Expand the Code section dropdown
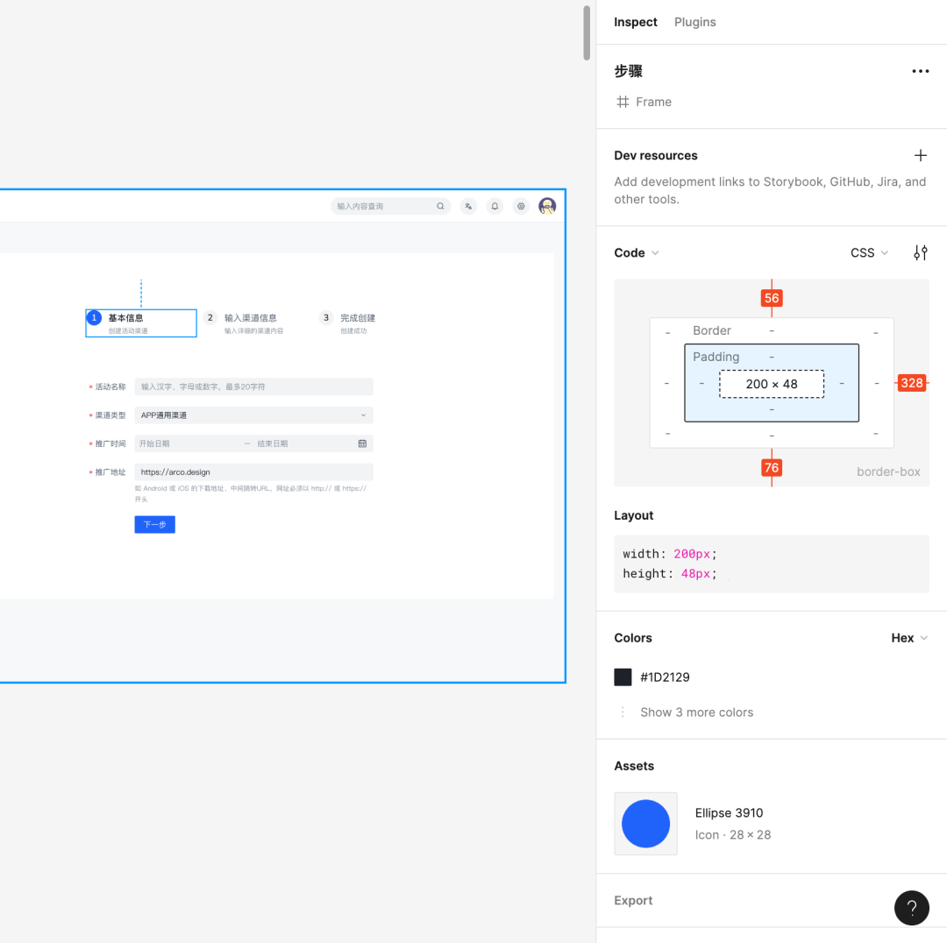 click(637, 253)
